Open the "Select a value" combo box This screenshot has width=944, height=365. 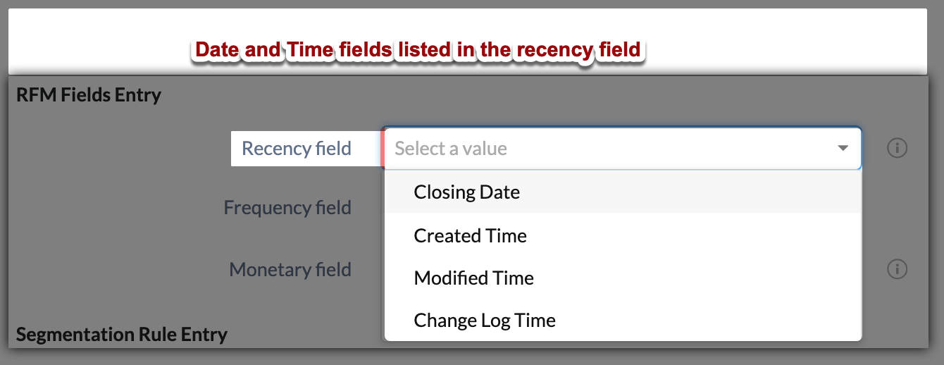[620, 149]
